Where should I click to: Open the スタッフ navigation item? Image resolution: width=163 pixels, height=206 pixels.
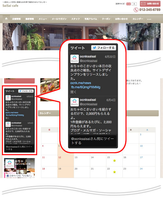pos(75,19)
